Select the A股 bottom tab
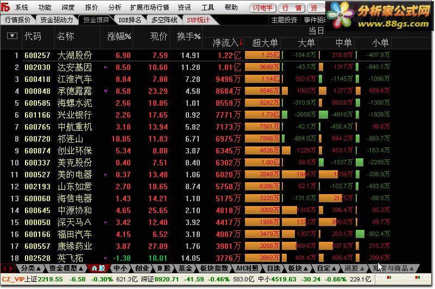435x289 pixels. 99,268
